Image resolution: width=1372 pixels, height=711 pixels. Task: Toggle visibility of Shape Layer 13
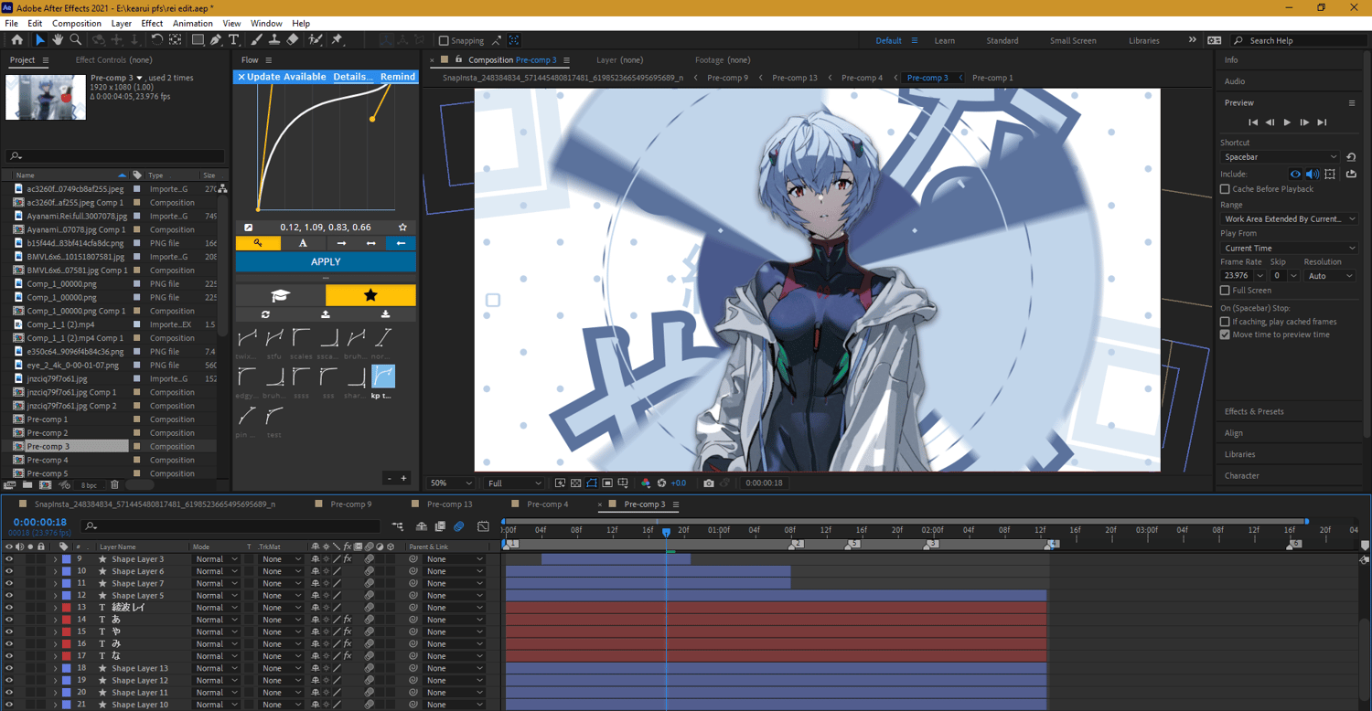[9, 668]
